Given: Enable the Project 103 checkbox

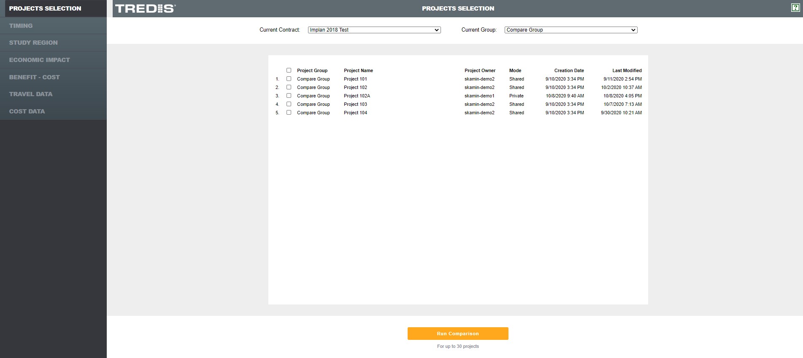Looking at the screenshot, I should pyautogui.click(x=289, y=104).
